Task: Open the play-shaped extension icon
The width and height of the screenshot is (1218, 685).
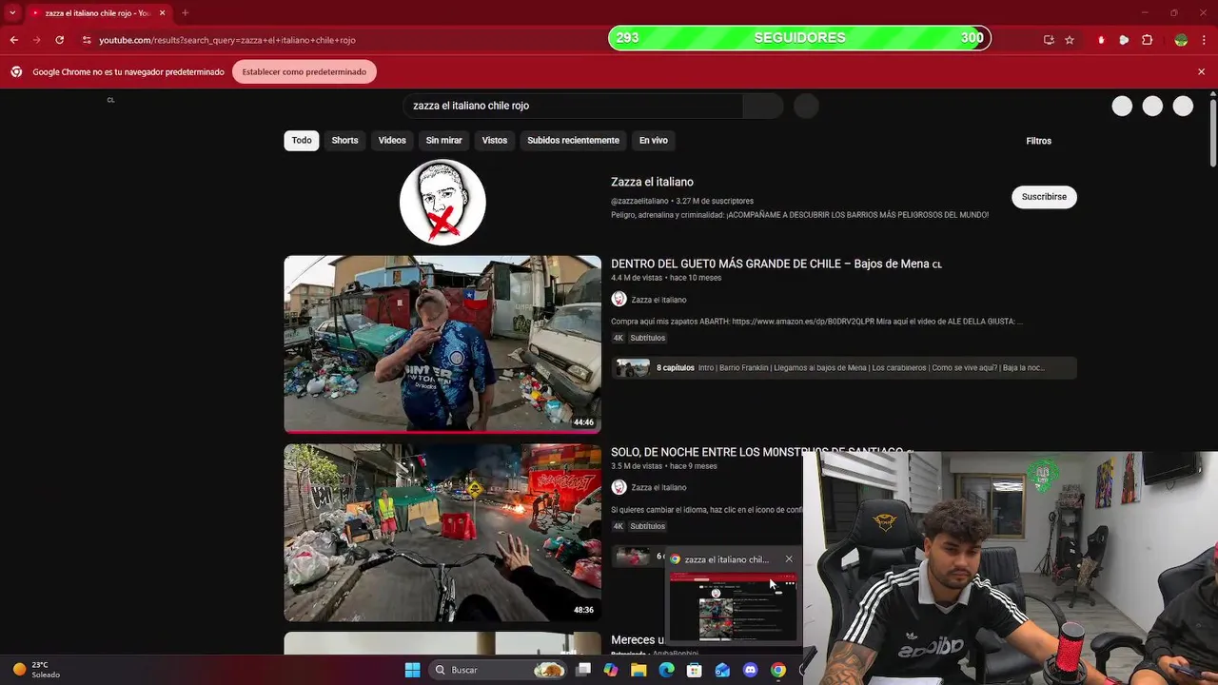Action: tap(1124, 40)
